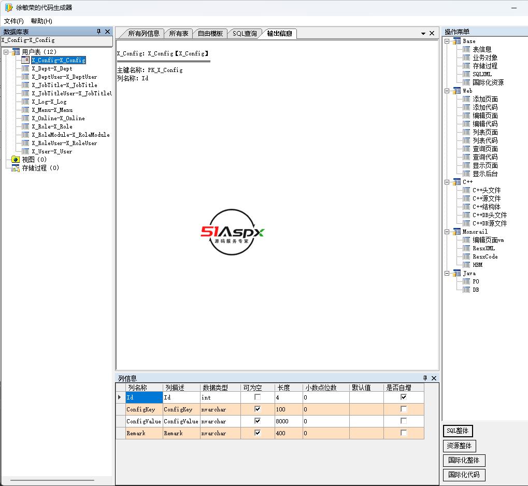Click the 8000 length cell
The width and height of the screenshot is (528, 486).
[x=289, y=421]
